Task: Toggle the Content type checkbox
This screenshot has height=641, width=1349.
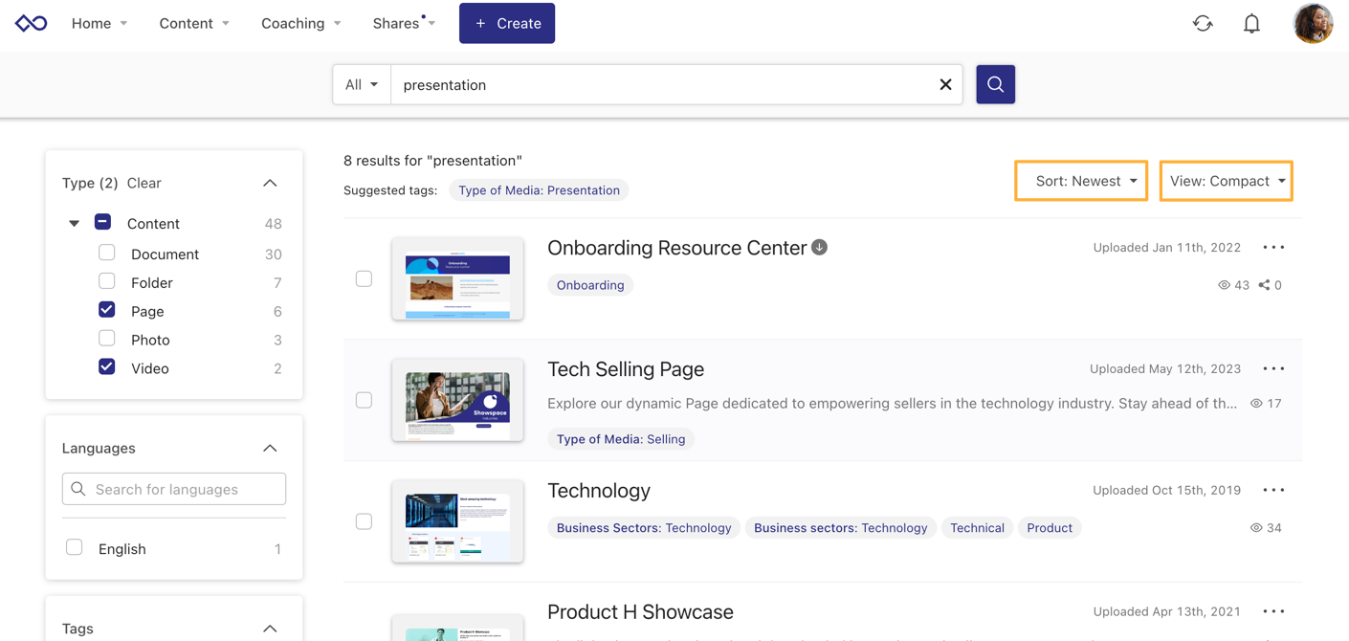Action: tap(103, 222)
